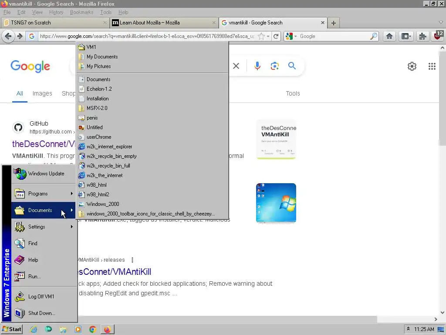This screenshot has width=446, height=335.
Task: Go forward with the forward arrow
Action: [x=20, y=36]
